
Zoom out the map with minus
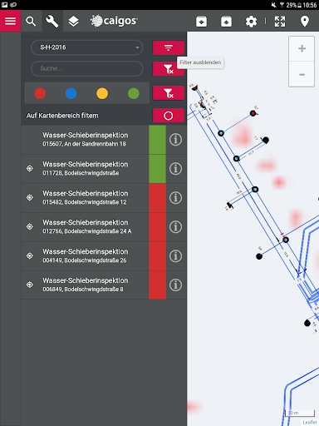coord(302,74)
